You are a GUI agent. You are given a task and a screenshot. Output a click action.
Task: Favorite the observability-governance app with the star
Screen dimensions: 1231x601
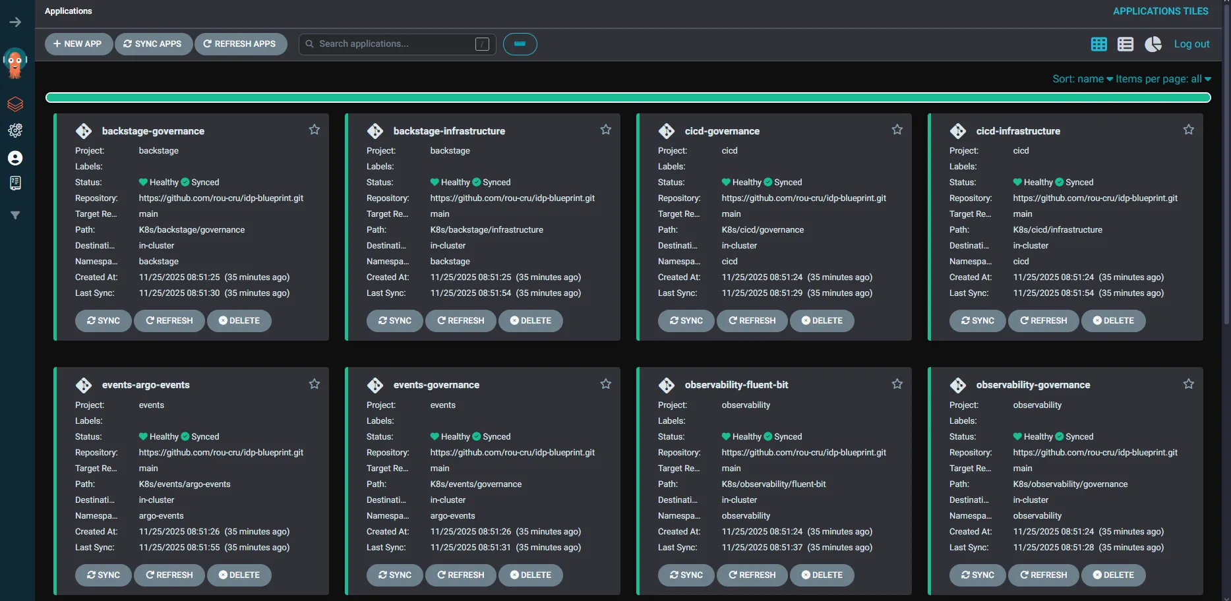(x=1189, y=384)
